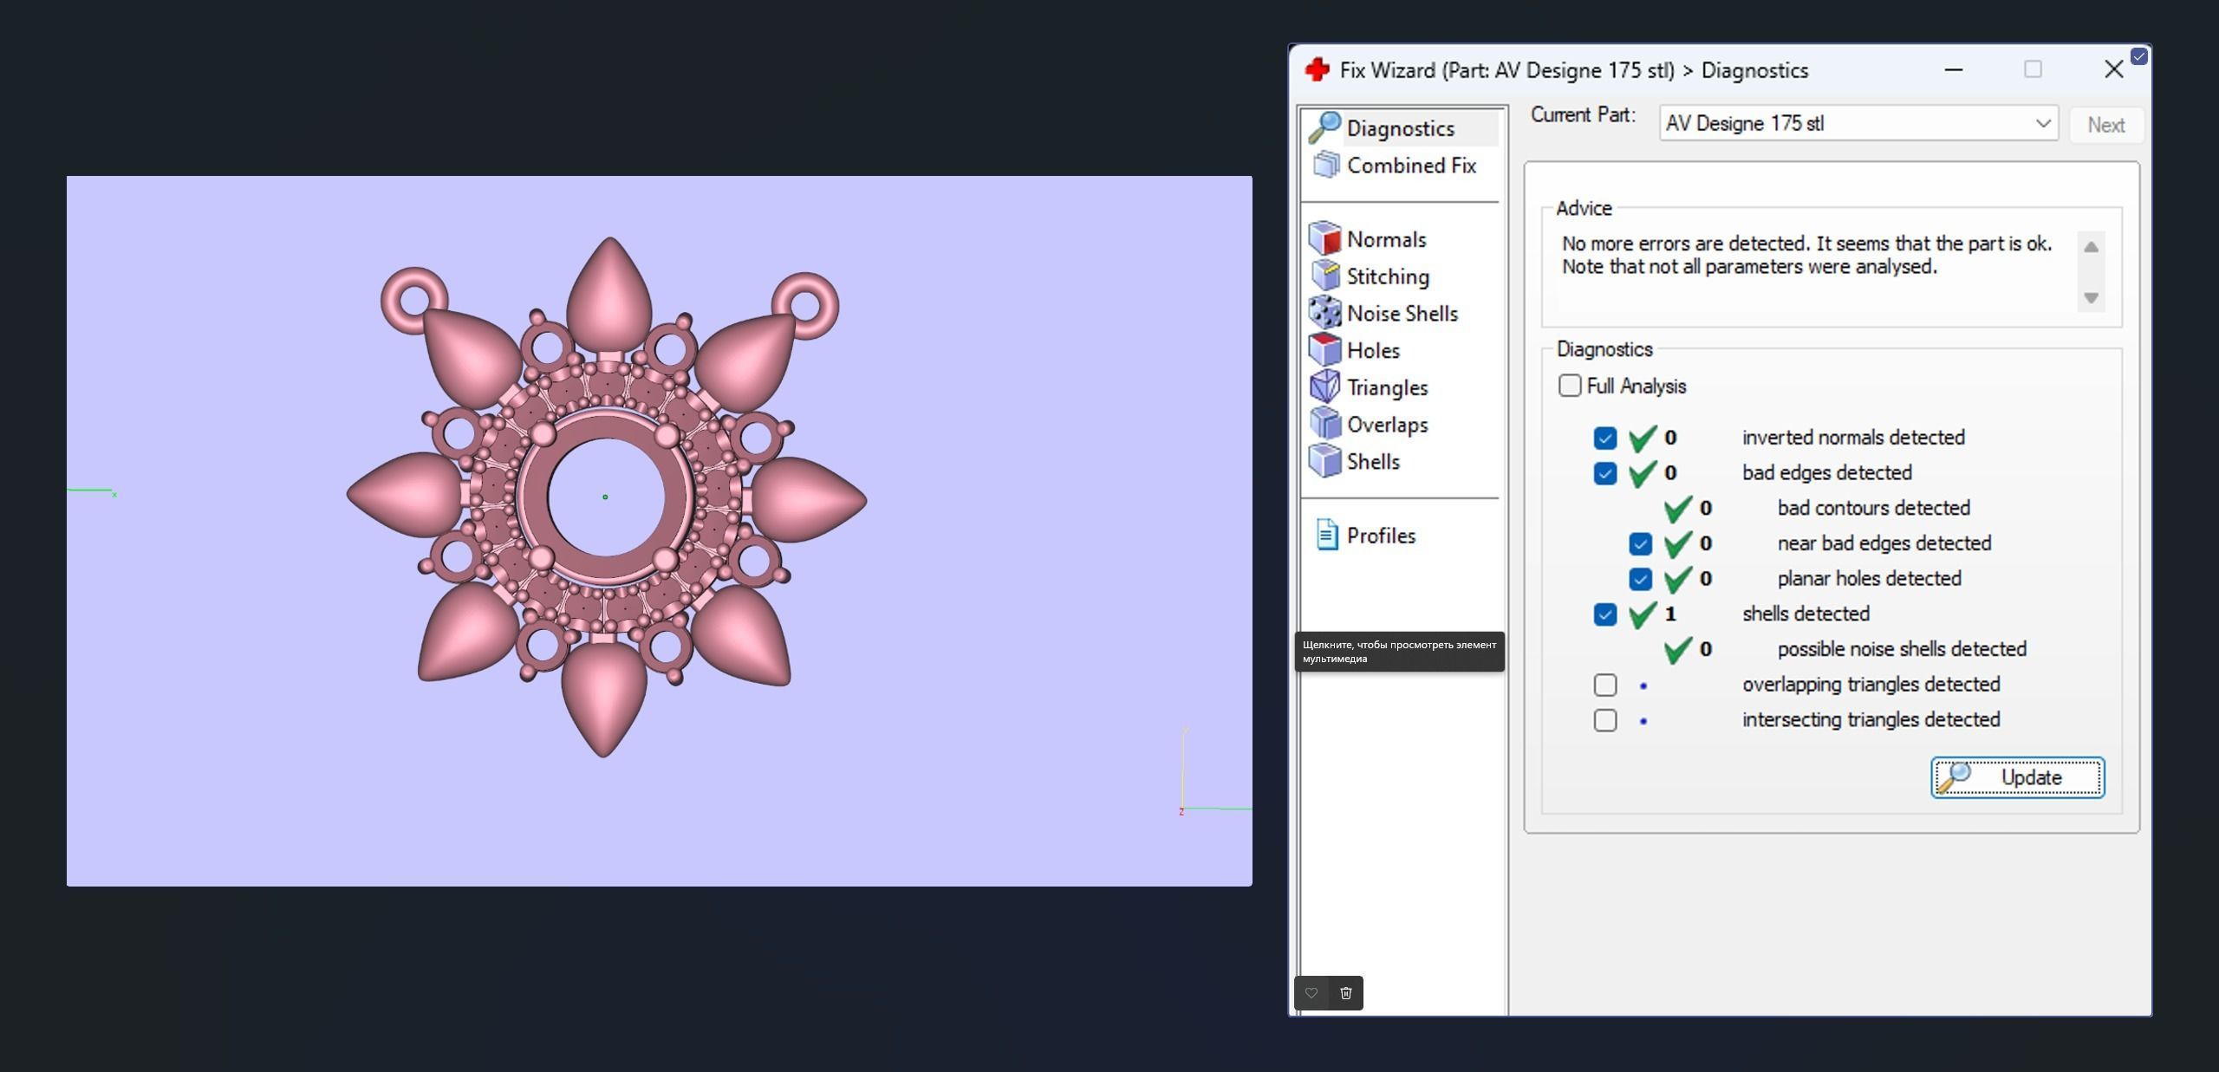Open the Profiles page icon
Screen dimensions: 2219x1072
point(1326,535)
